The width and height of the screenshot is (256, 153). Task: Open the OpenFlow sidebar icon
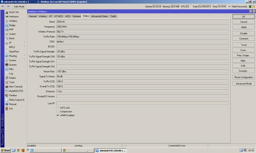pyautogui.click(x=7, y=51)
